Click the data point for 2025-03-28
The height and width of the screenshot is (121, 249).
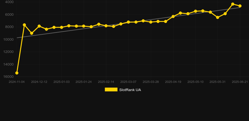tap(151, 22)
